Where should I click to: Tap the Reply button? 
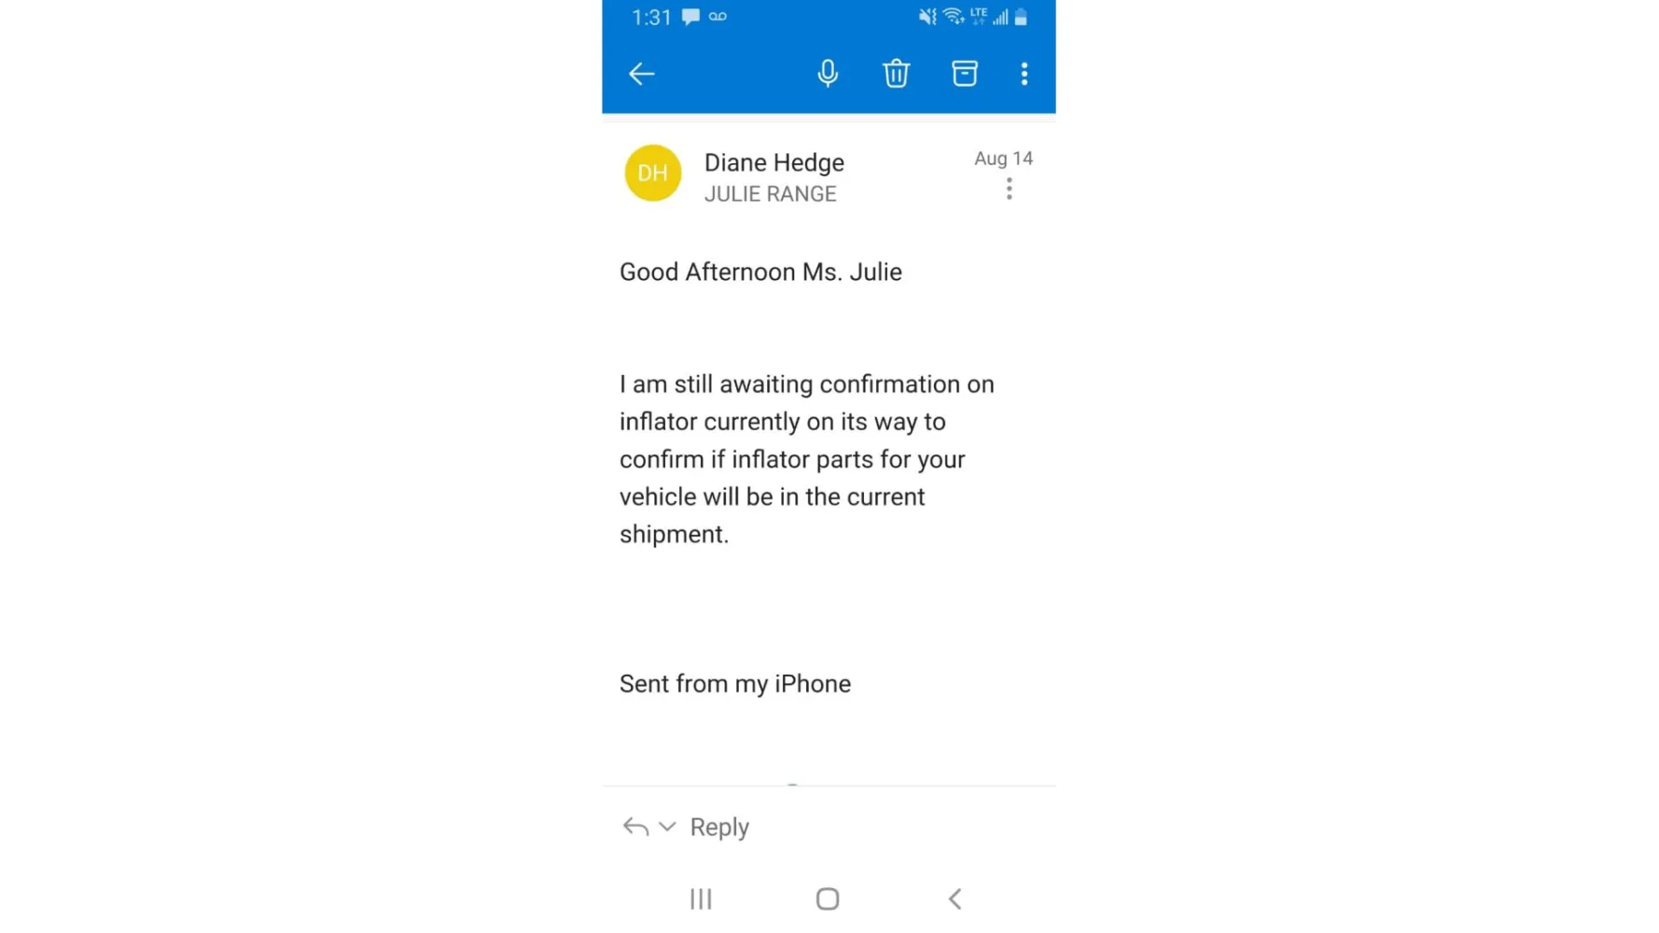click(x=719, y=828)
